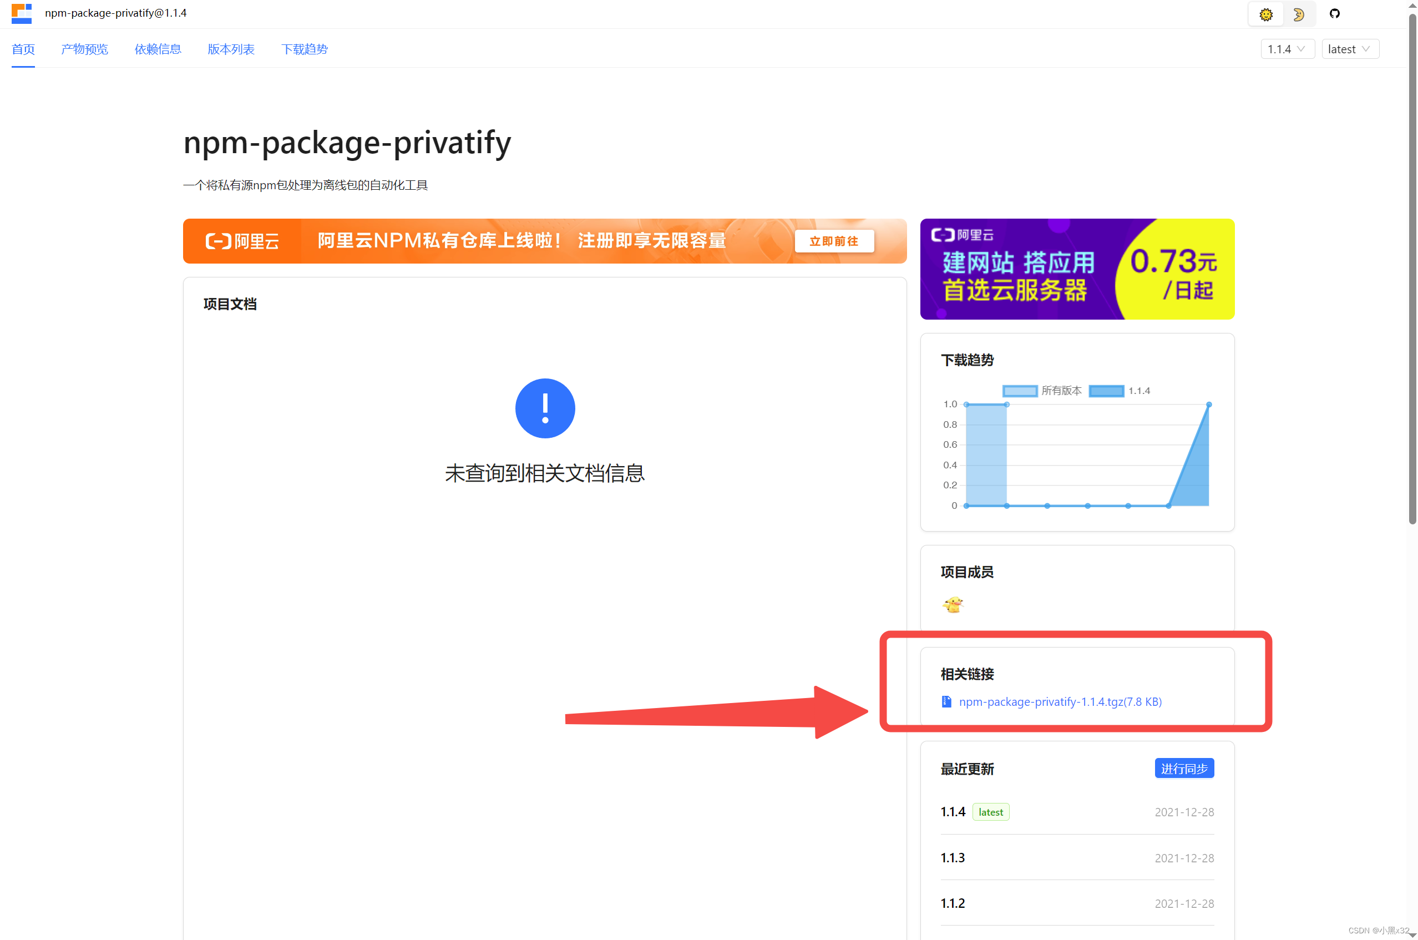This screenshot has height=940, width=1418.
Task: Click the 最近更新 section heading
Action: [x=968, y=769]
